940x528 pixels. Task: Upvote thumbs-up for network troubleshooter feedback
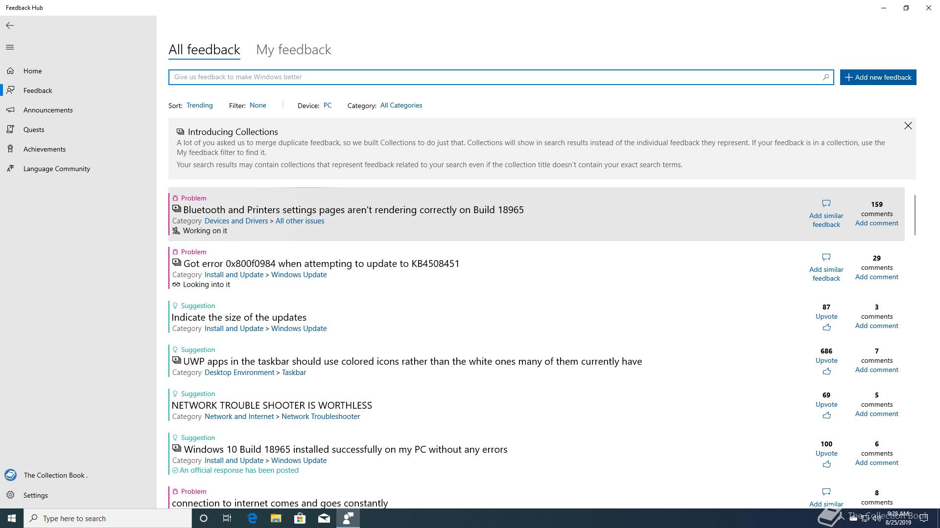click(x=826, y=416)
